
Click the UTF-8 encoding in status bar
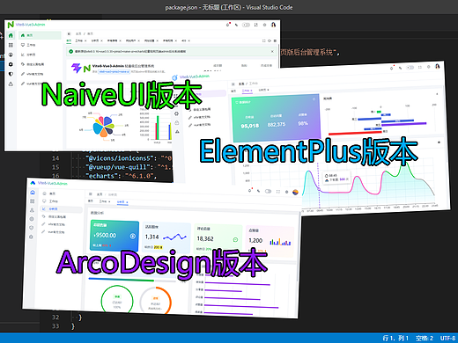(x=447, y=338)
